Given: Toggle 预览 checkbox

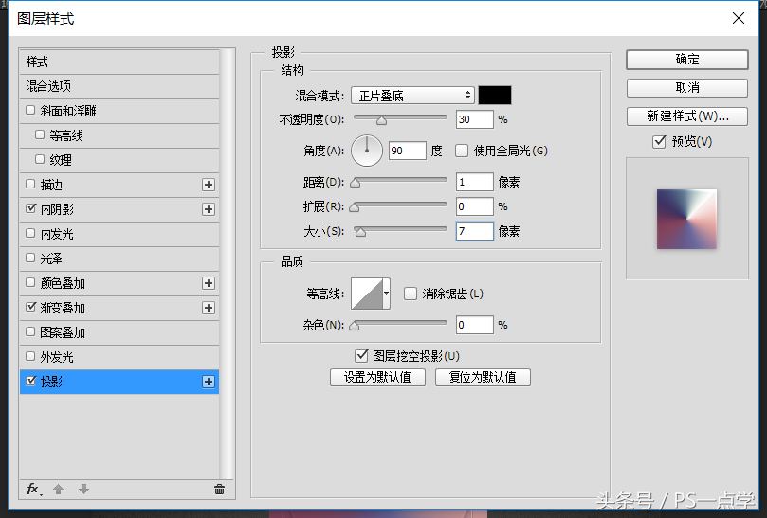Looking at the screenshot, I should click(659, 142).
